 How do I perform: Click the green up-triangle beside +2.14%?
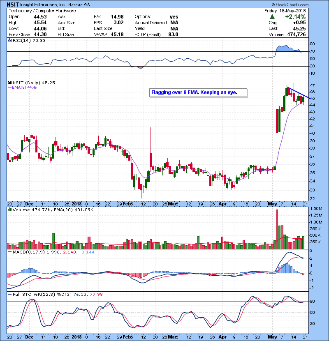coord(272,17)
